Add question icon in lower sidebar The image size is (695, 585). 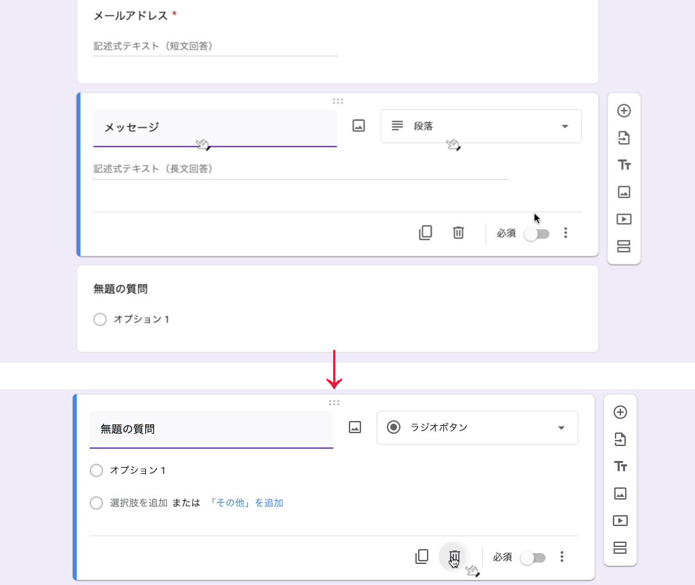pyautogui.click(x=620, y=412)
